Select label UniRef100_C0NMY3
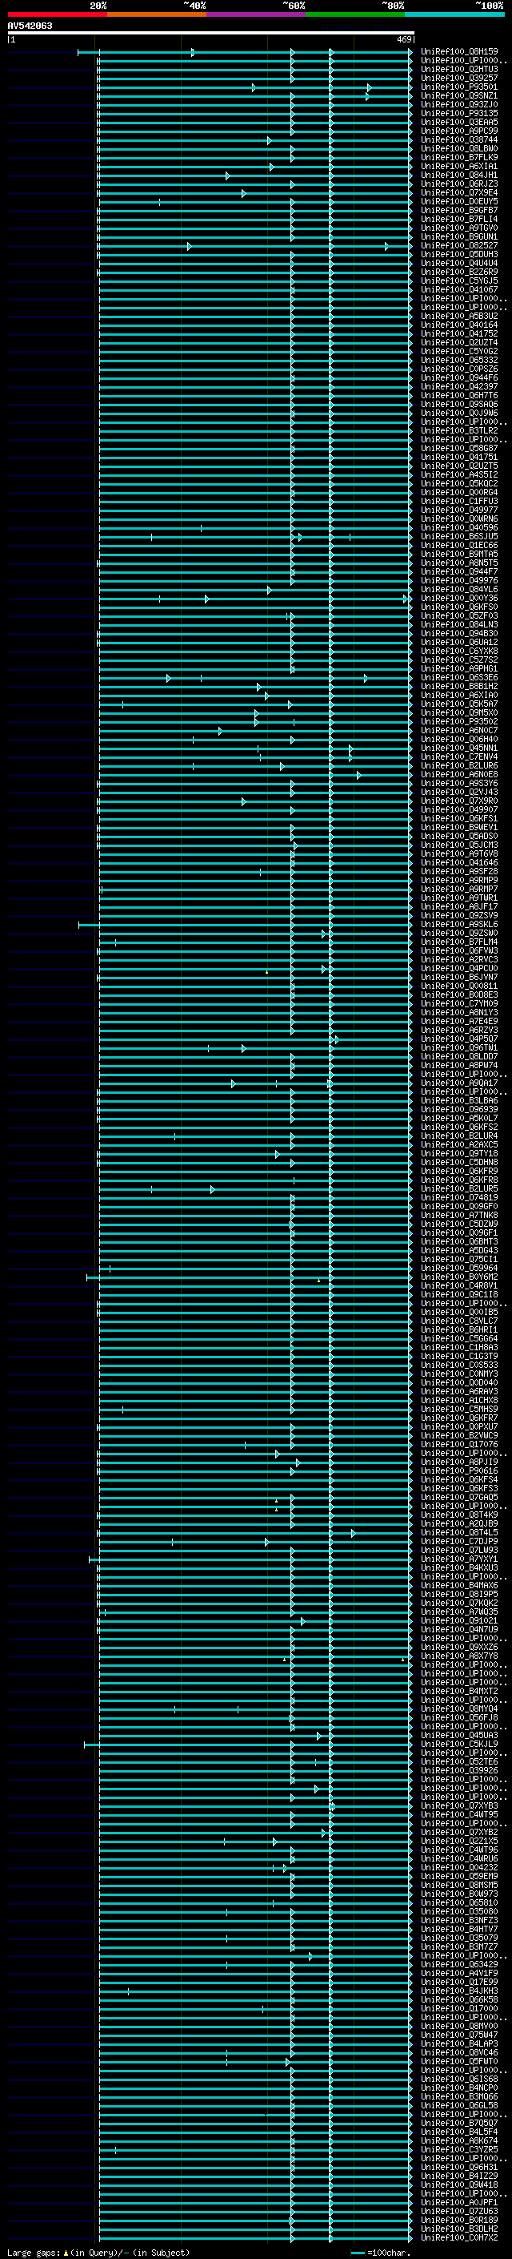512x2259 pixels. click(x=459, y=1374)
